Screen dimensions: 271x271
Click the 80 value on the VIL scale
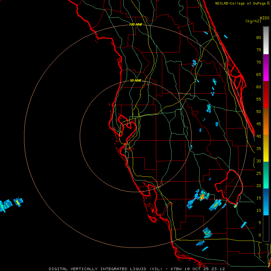tap(259, 38)
